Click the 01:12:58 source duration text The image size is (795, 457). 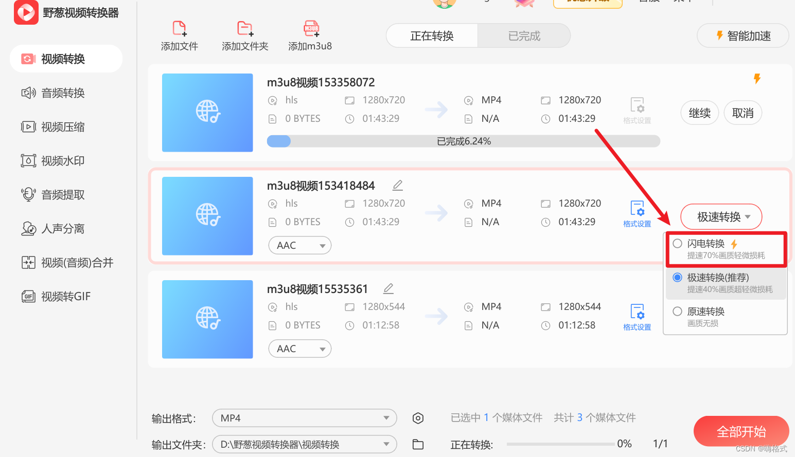pyautogui.click(x=381, y=325)
